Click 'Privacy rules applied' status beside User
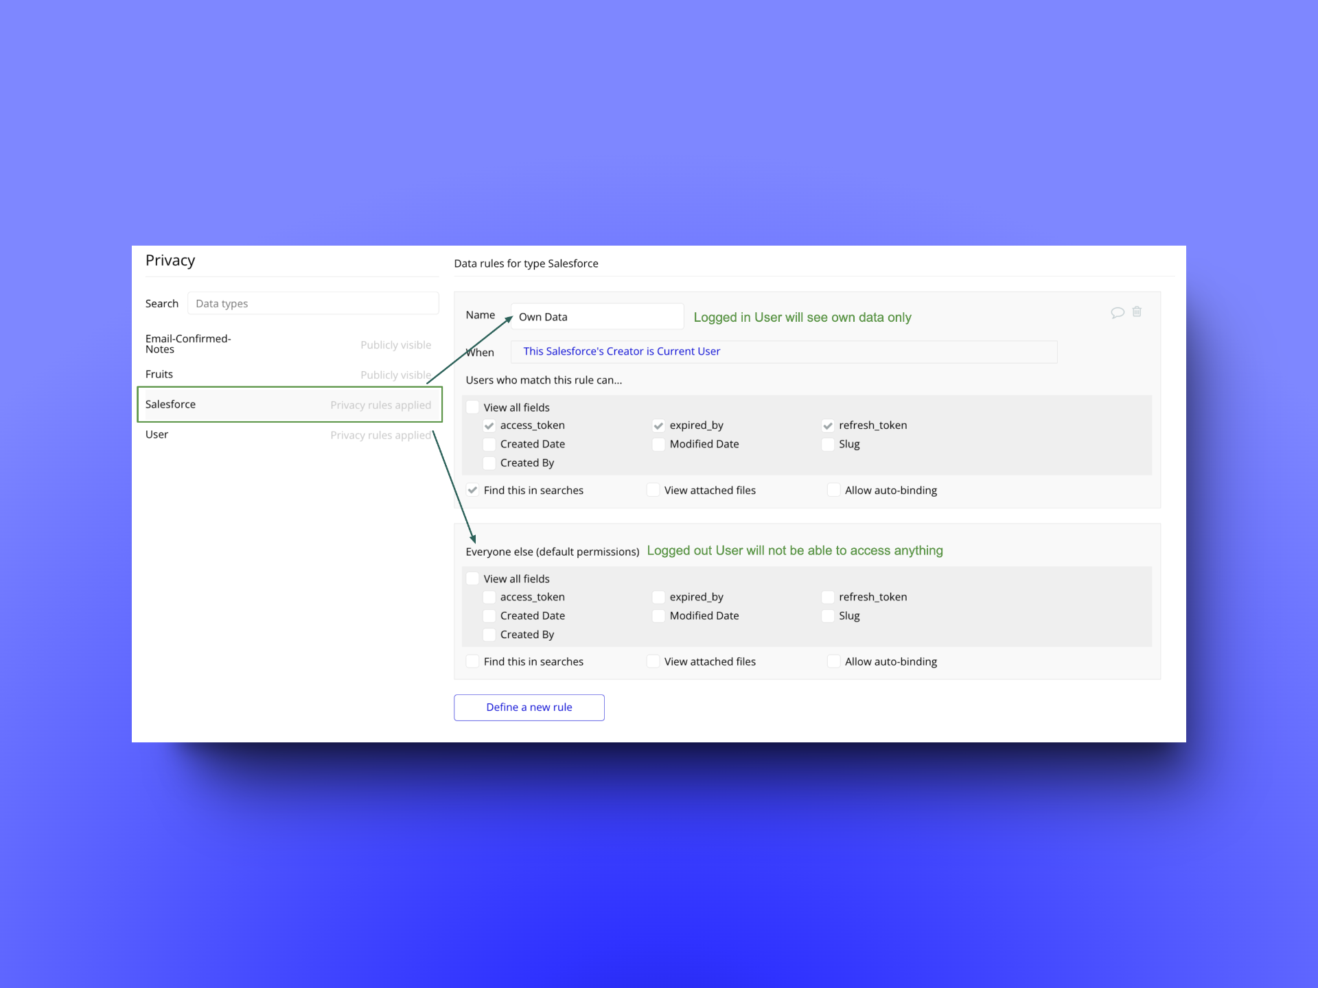Viewport: 1318px width, 988px height. 381,435
